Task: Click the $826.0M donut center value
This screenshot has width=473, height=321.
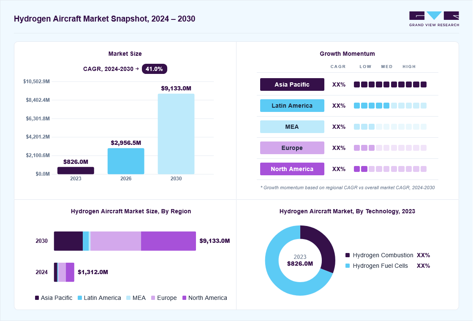Action: pos(300,264)
